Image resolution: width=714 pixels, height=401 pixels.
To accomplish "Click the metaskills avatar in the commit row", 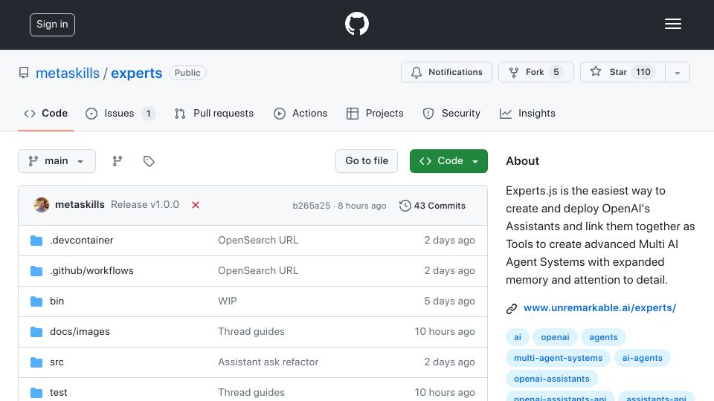I will 42,205.
